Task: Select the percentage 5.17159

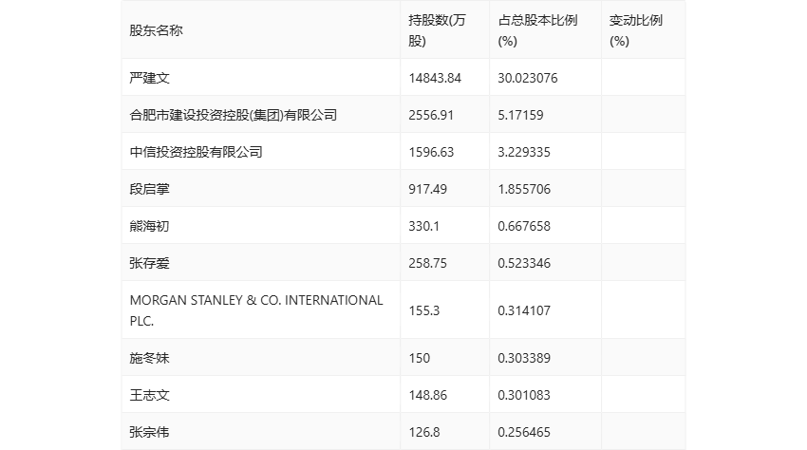Action: tap(520, 115)
